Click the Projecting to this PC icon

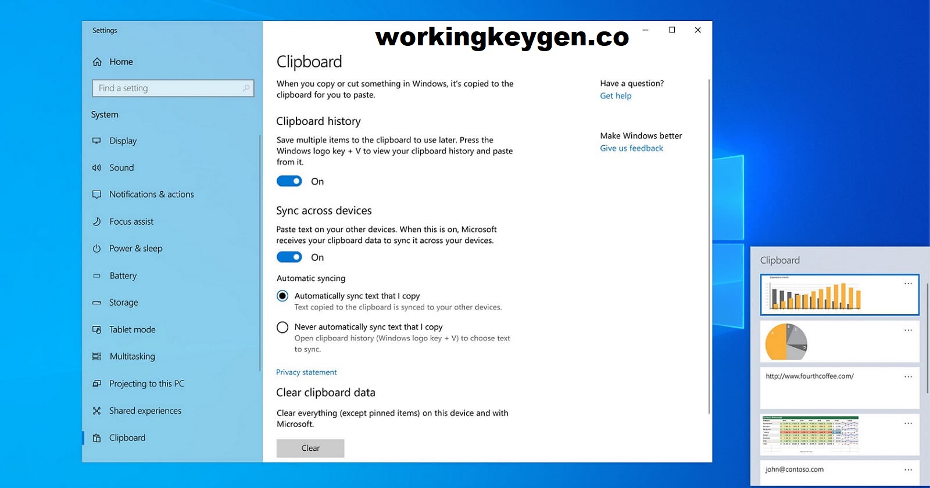click(x=96, y=383)
